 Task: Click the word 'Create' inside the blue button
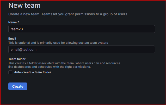[18, 86]
